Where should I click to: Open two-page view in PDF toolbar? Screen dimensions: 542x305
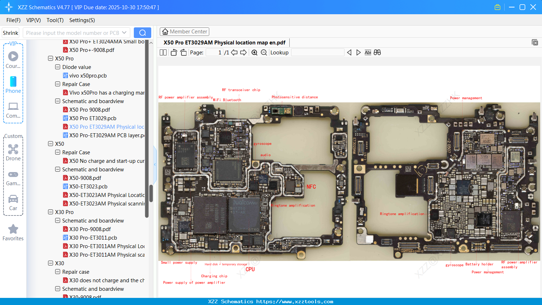(163, 52)
